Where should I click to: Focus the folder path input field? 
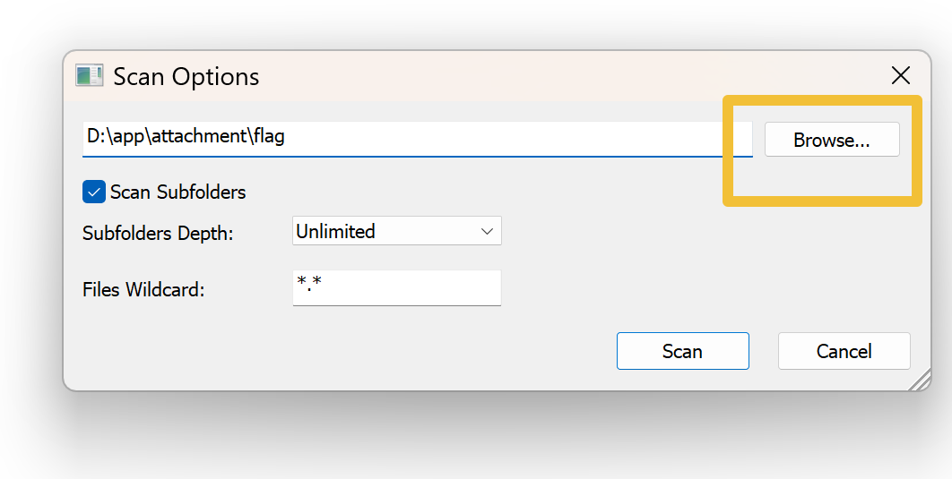coord(417,137)
